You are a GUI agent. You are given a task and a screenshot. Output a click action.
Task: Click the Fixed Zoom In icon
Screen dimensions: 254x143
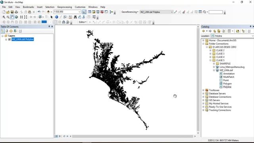click(21, 17)
